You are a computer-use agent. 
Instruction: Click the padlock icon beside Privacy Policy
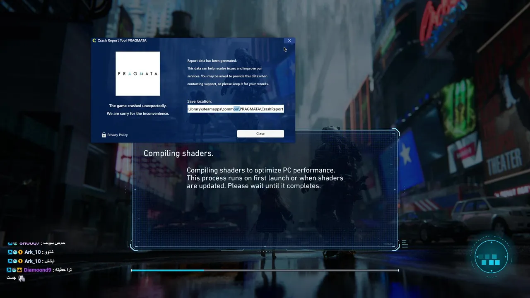pos(104,135)
